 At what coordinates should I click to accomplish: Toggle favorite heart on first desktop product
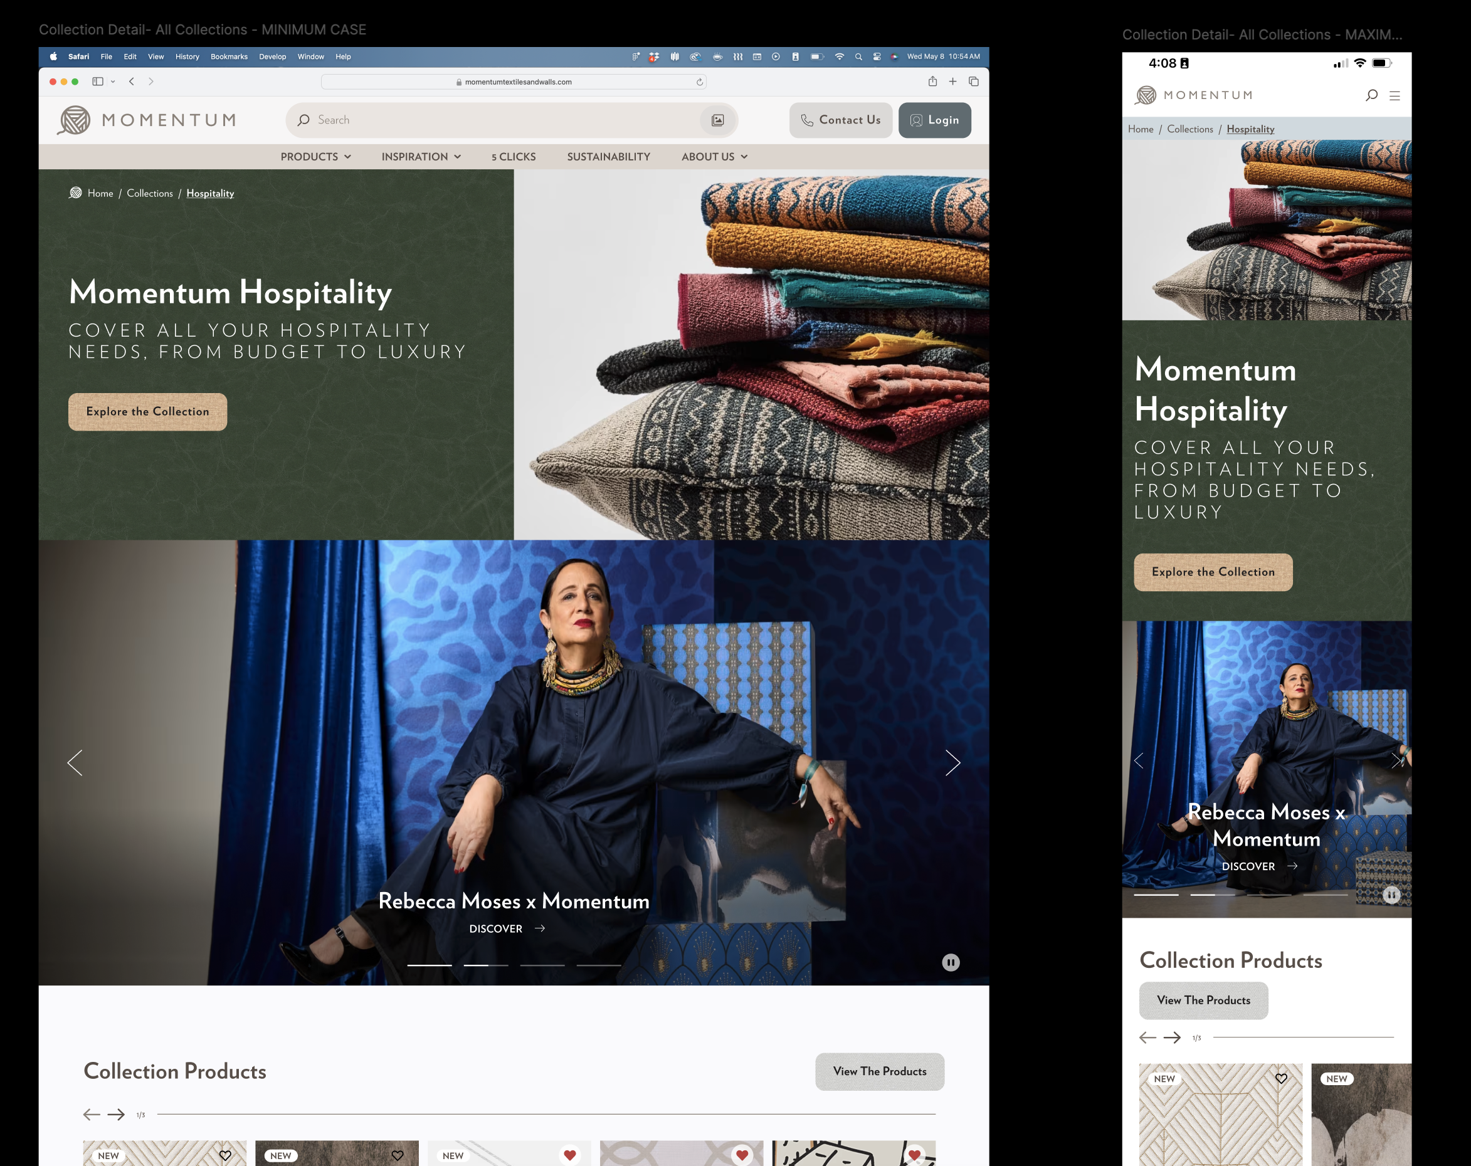pos(225,1155)
